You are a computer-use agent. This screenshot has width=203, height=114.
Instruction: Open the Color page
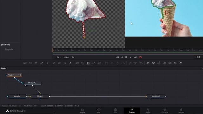tap(148, 111)
